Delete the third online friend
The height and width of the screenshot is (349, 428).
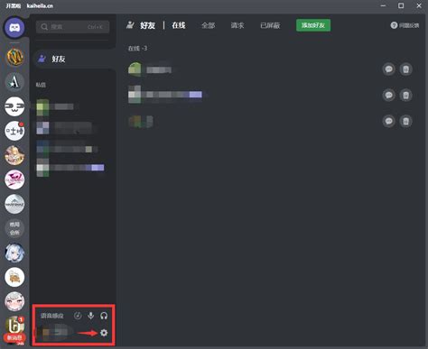405,121
